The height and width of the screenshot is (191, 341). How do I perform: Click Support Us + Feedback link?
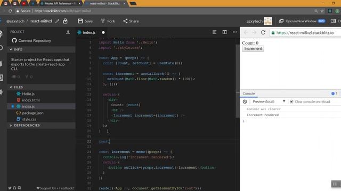pyautogui.click(x=55, y=188)
